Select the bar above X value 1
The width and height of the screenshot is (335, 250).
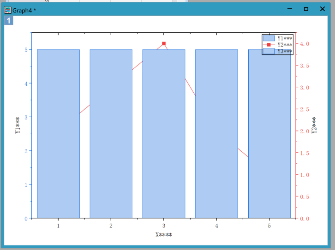58,134
